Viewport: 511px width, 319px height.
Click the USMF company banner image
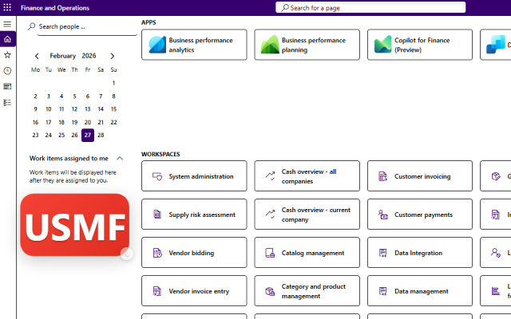point(74,225)
